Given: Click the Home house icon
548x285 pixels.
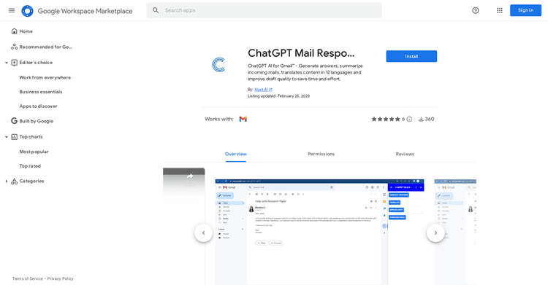Looking at the screenshot, I should coord(14,31).
